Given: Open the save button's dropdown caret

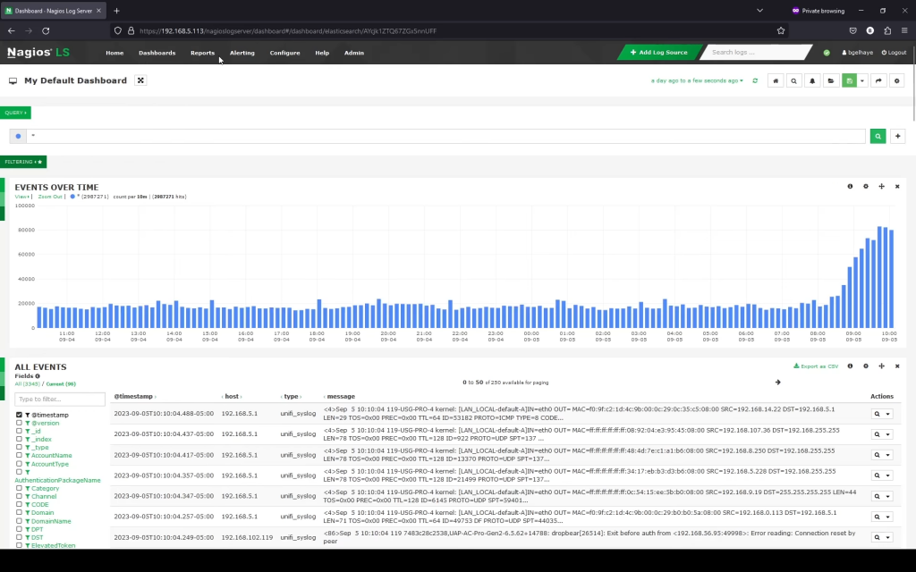Looking at the screenshot, I should (861, 80).
